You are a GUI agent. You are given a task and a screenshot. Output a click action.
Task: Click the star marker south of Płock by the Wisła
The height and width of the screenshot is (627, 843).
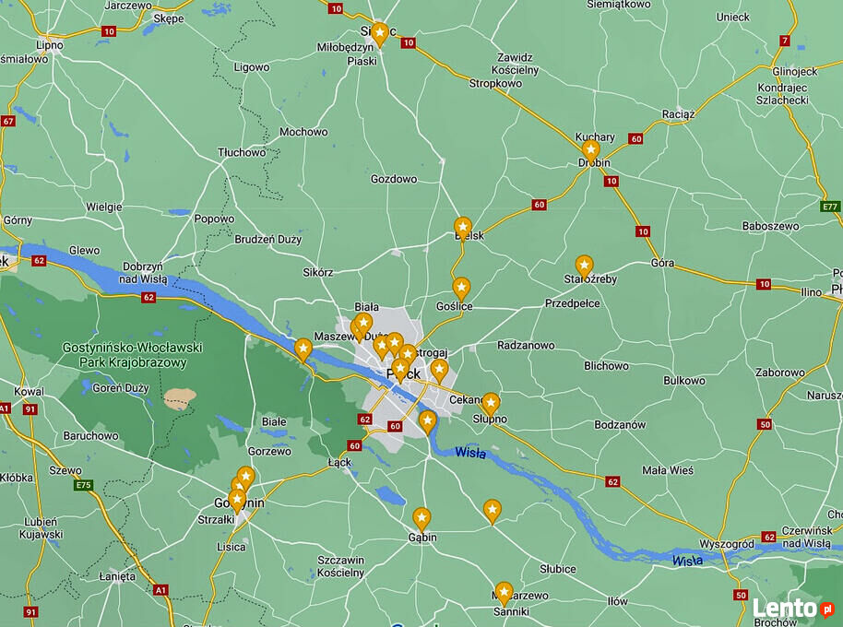pos(427,420)
